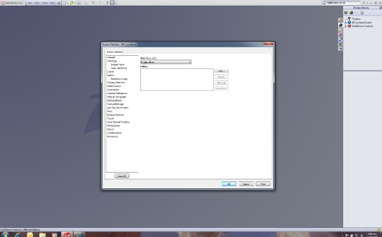This screenshot has height=237, width=382.
Task: Click Add File Location icon
Action: 351,13
